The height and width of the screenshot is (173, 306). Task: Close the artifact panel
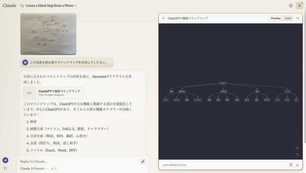(298, 18)
